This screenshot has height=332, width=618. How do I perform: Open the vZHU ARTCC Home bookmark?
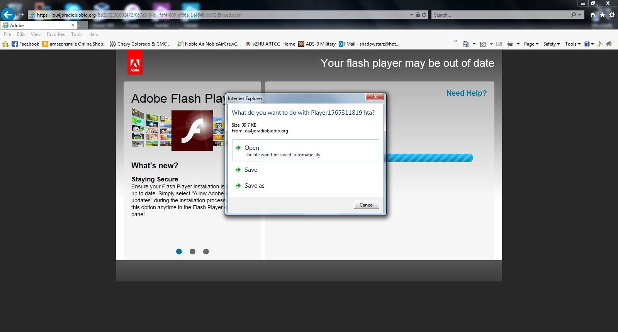point(270,44)
